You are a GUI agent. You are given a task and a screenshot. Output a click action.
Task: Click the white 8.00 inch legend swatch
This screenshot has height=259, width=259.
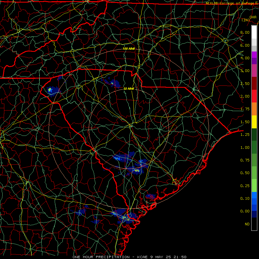254,32
